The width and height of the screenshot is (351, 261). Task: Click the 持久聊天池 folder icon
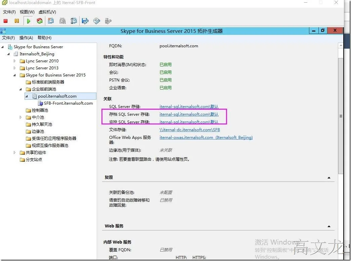[x=28, y=124]
